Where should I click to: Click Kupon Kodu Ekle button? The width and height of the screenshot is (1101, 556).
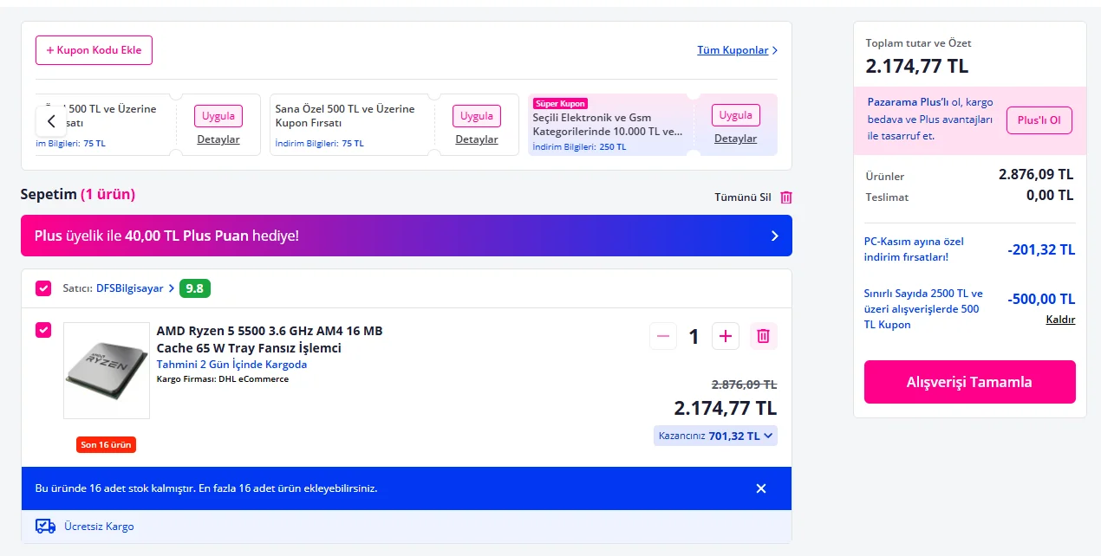[x=94, y=50]
